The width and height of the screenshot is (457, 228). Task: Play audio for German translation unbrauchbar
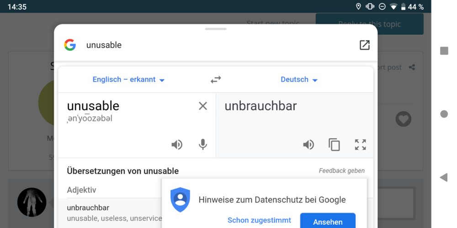tap(308, 145)
